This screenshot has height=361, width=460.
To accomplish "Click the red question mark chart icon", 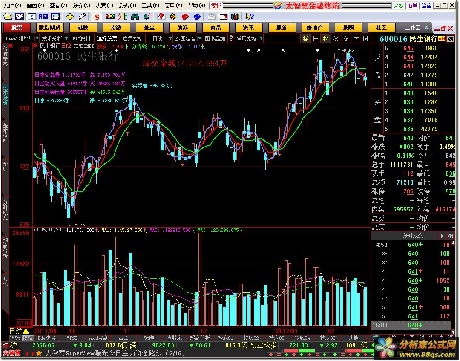I will (x=161, y=17).
